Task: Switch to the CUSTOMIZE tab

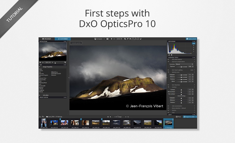Action: (63, 39)
